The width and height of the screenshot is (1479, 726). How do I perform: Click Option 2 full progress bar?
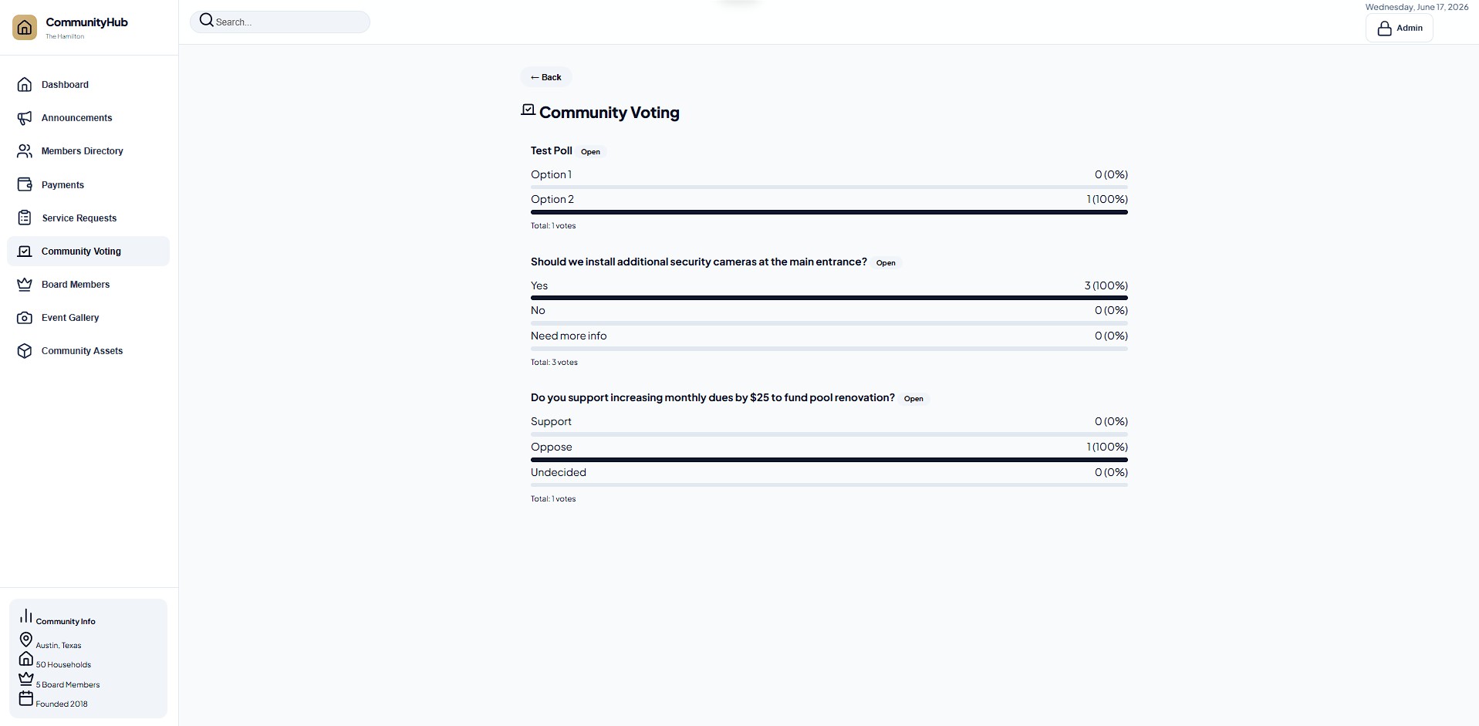point(829,211)
